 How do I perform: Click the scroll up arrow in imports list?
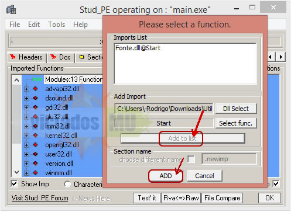point(16,80)
